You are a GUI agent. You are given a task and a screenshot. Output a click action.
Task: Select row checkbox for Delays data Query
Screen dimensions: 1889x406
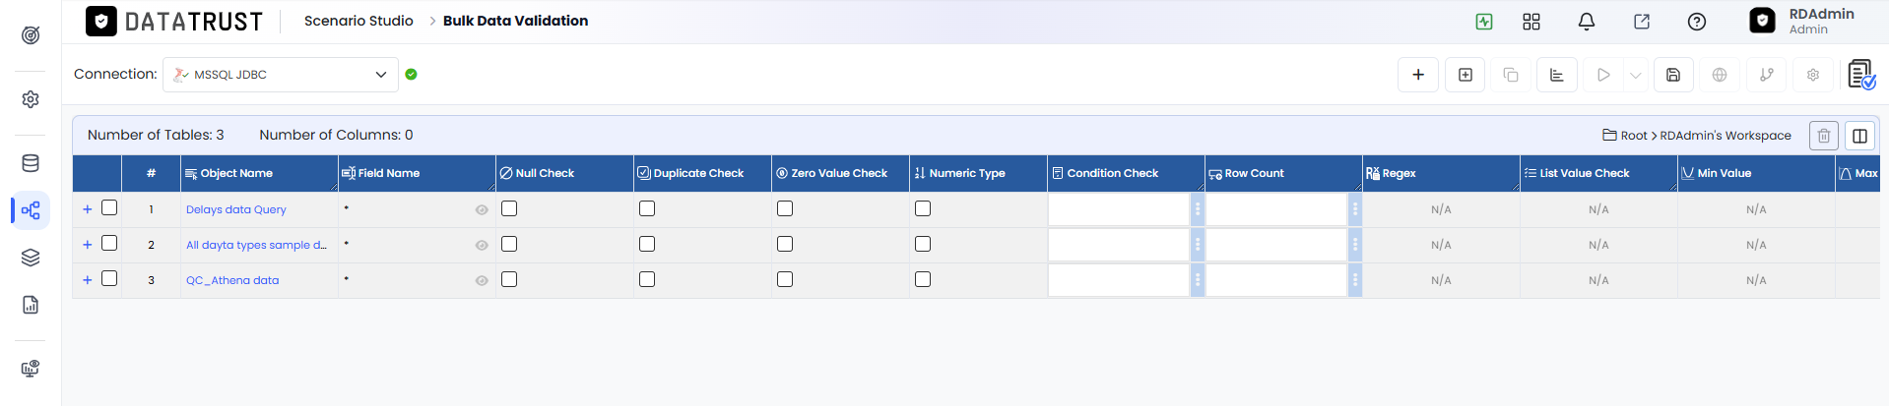[x=109, y=208]
